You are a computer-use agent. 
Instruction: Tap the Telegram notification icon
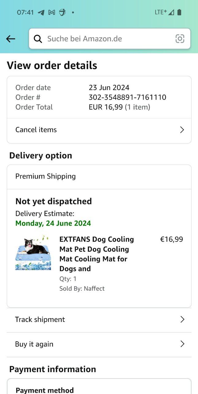point(41,13)
